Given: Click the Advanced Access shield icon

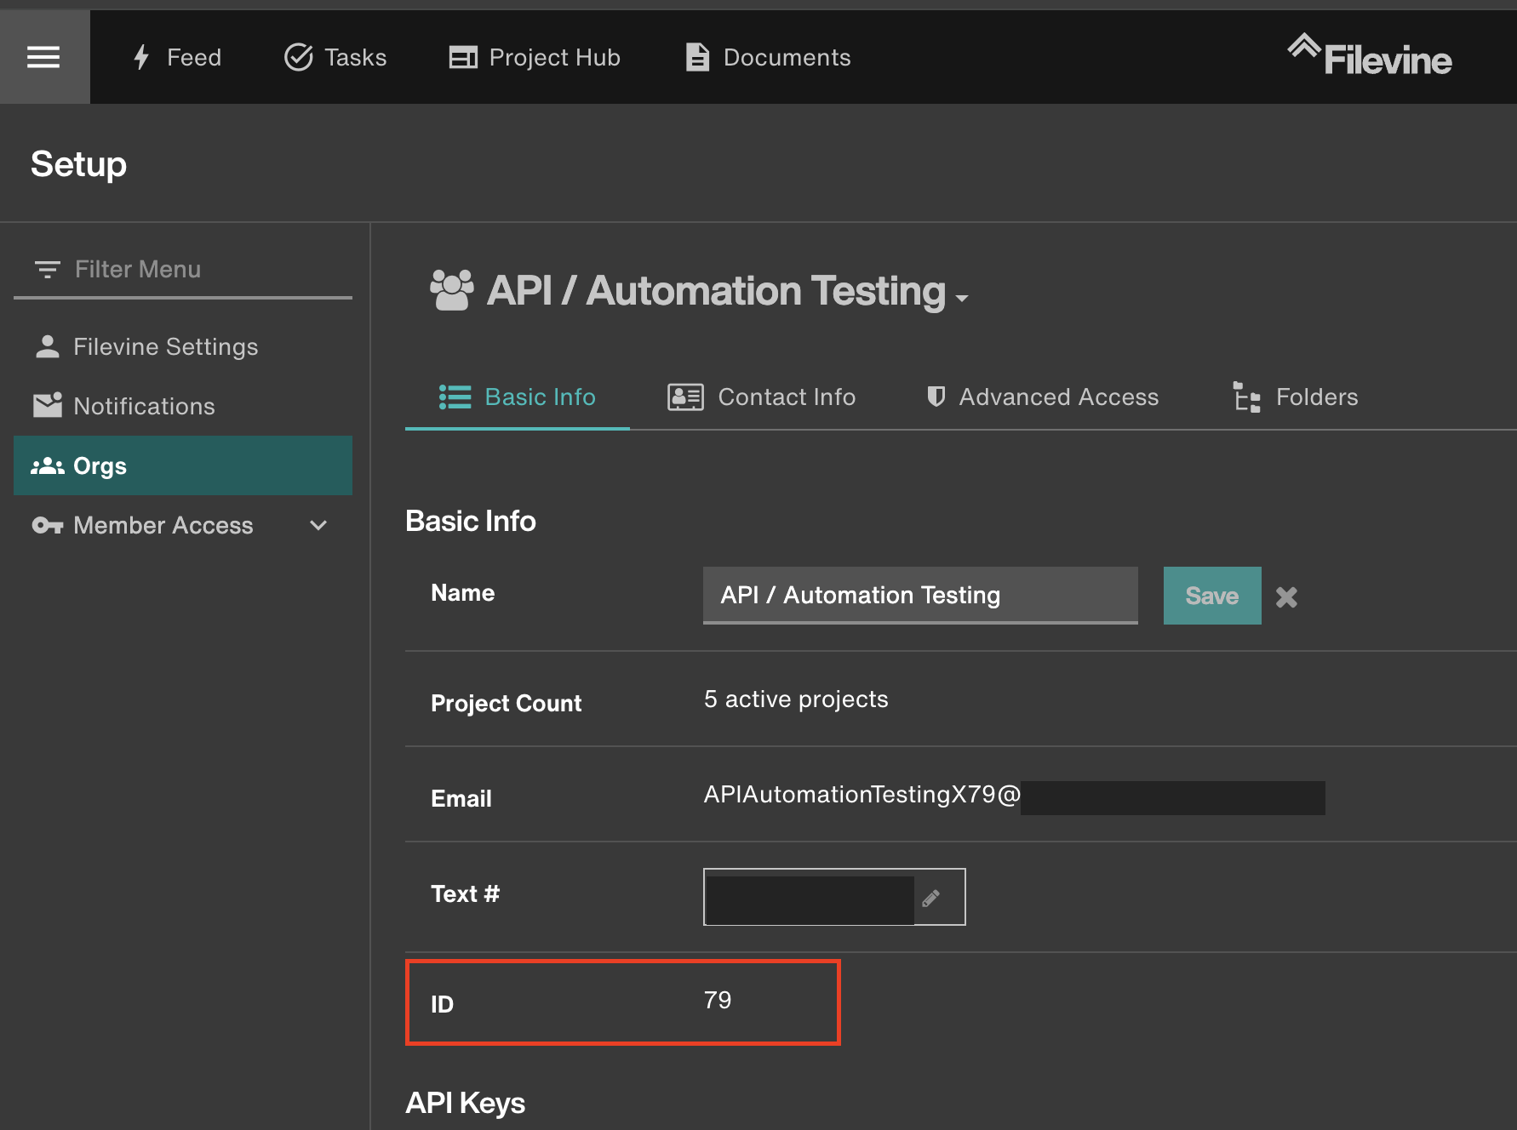Looking at the screenshot, I should coord(936,397).
